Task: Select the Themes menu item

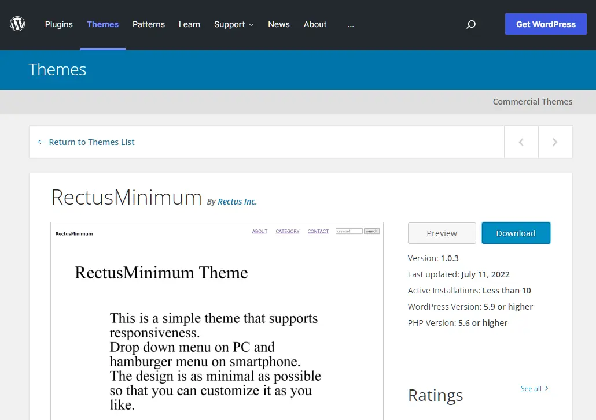Action: pos(102,24)
